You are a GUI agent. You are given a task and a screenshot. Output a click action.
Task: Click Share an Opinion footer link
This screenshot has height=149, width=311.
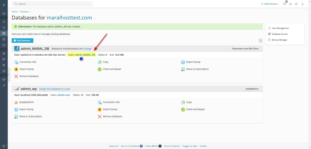172,146
